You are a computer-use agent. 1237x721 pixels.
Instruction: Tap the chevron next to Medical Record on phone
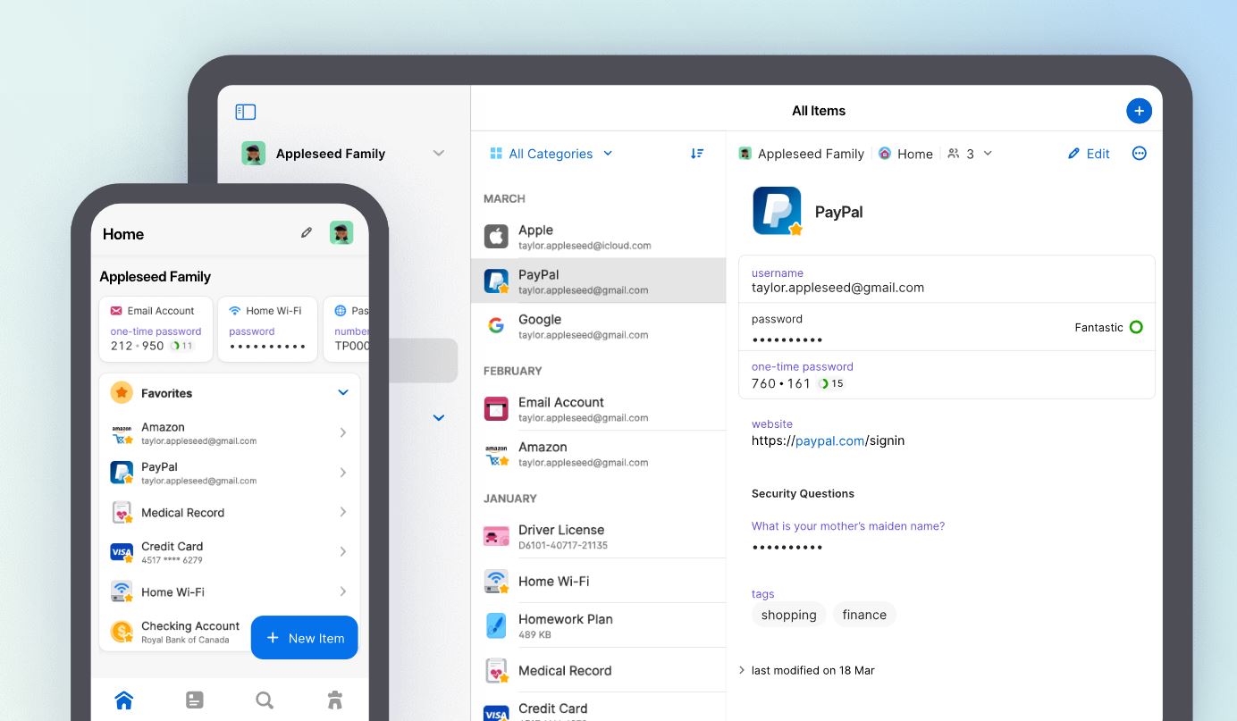click(x=343, y=512)
